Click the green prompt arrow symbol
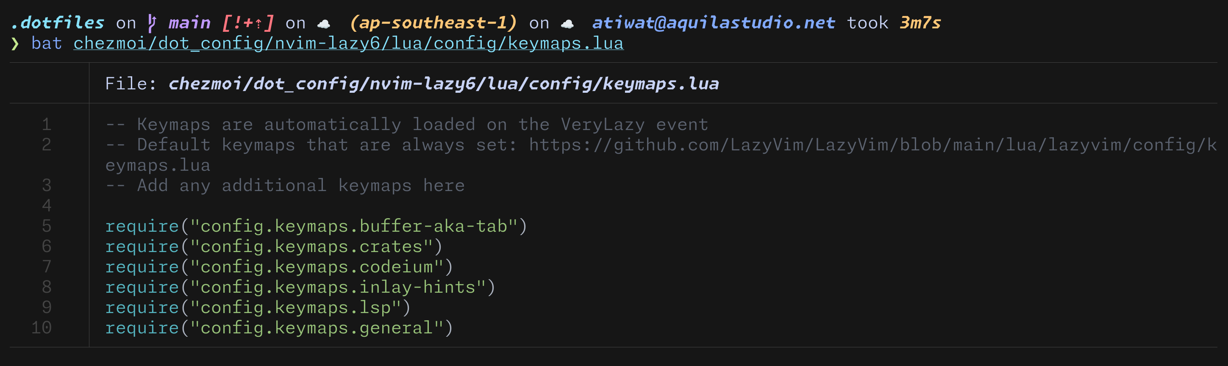 pyautogui.click(x=15, y=44)
